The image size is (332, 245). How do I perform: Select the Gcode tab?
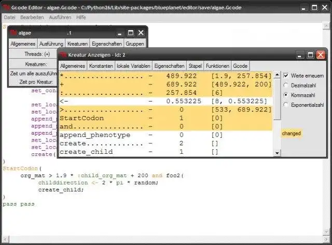coord(240,66)
